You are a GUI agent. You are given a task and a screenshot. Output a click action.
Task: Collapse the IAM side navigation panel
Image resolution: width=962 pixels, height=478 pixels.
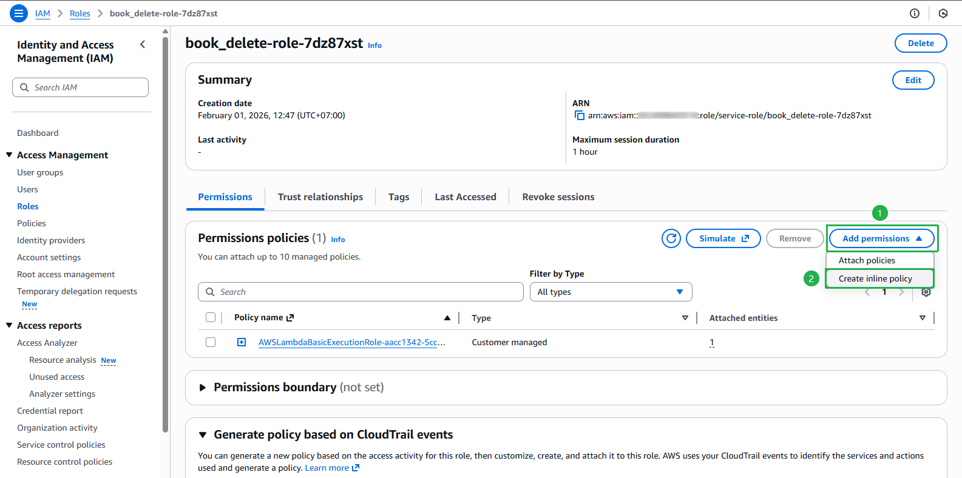coord(143,44)
